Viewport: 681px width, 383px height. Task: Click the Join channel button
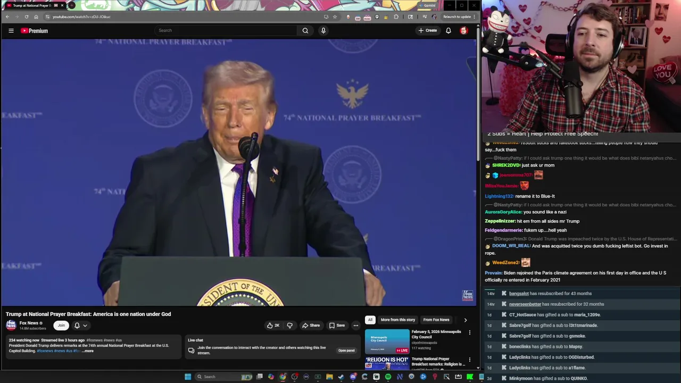(61, 326)
